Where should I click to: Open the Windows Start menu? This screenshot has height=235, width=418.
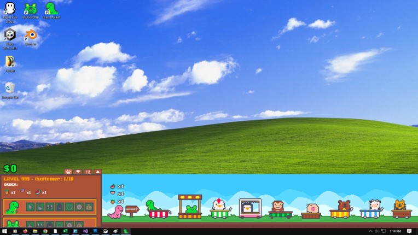coord(4,231)
